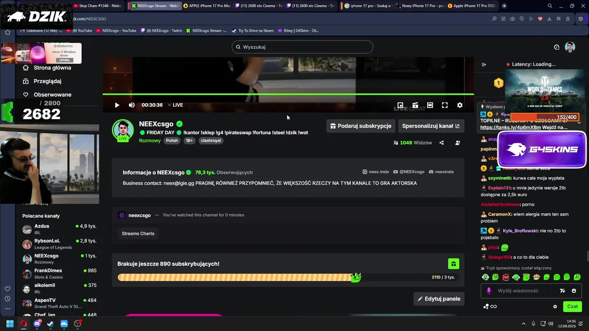This screenshot has width=589, height=331.
Task: Click the browser tab search magnifier
Action: 550,6
